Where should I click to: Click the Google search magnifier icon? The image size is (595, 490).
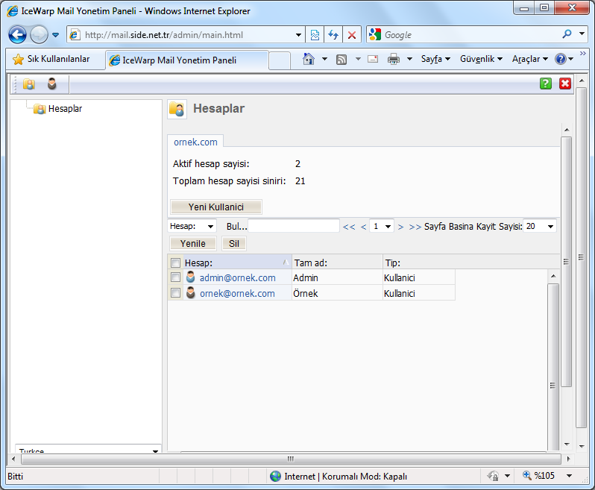coord(567,34)
